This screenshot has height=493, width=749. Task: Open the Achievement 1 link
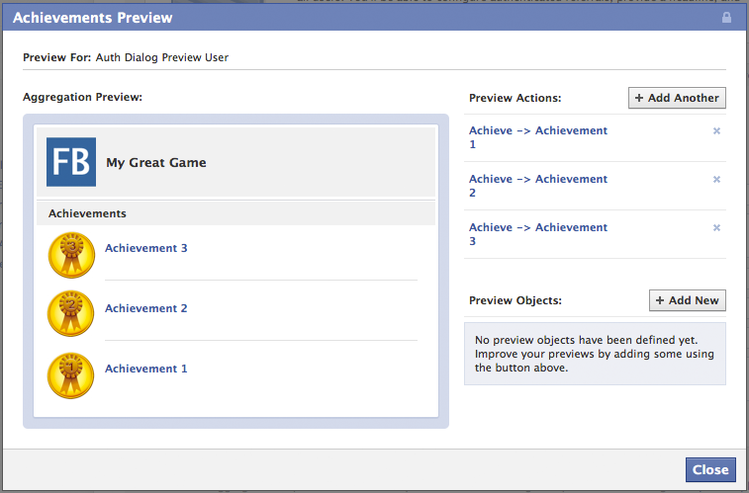pos(145,369)
